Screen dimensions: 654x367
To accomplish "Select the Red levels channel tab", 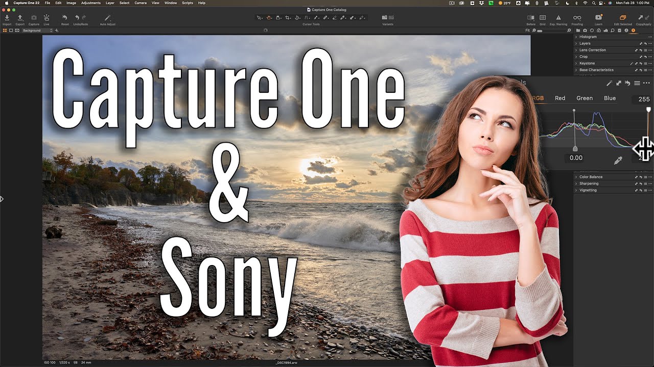I will tap(560, 98).
